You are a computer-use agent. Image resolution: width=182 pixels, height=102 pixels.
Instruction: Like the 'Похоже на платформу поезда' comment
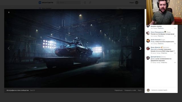pos(175,36)
